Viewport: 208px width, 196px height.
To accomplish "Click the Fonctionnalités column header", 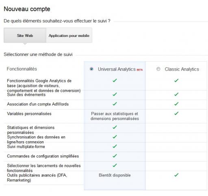I will pos(22,69).
